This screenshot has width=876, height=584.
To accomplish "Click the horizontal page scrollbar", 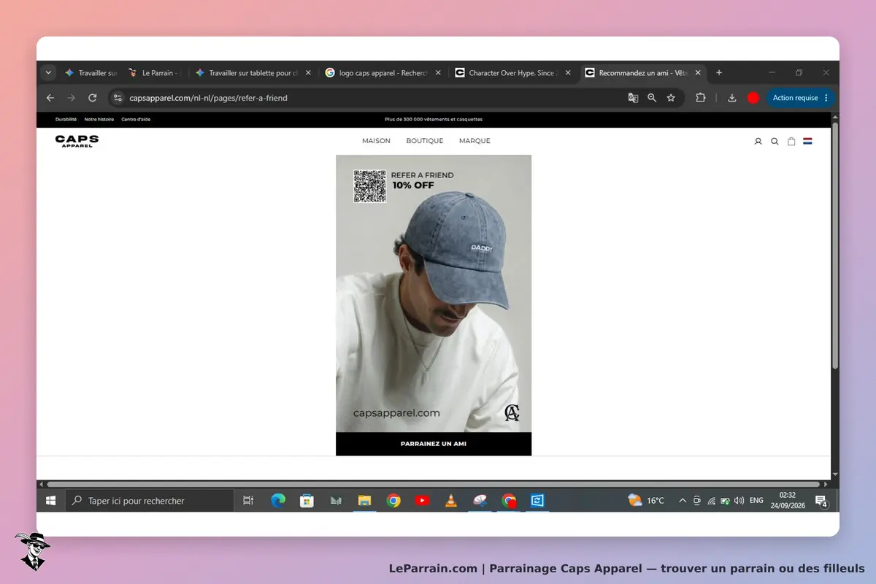I will pyautogui.click(x=433, y=484).
